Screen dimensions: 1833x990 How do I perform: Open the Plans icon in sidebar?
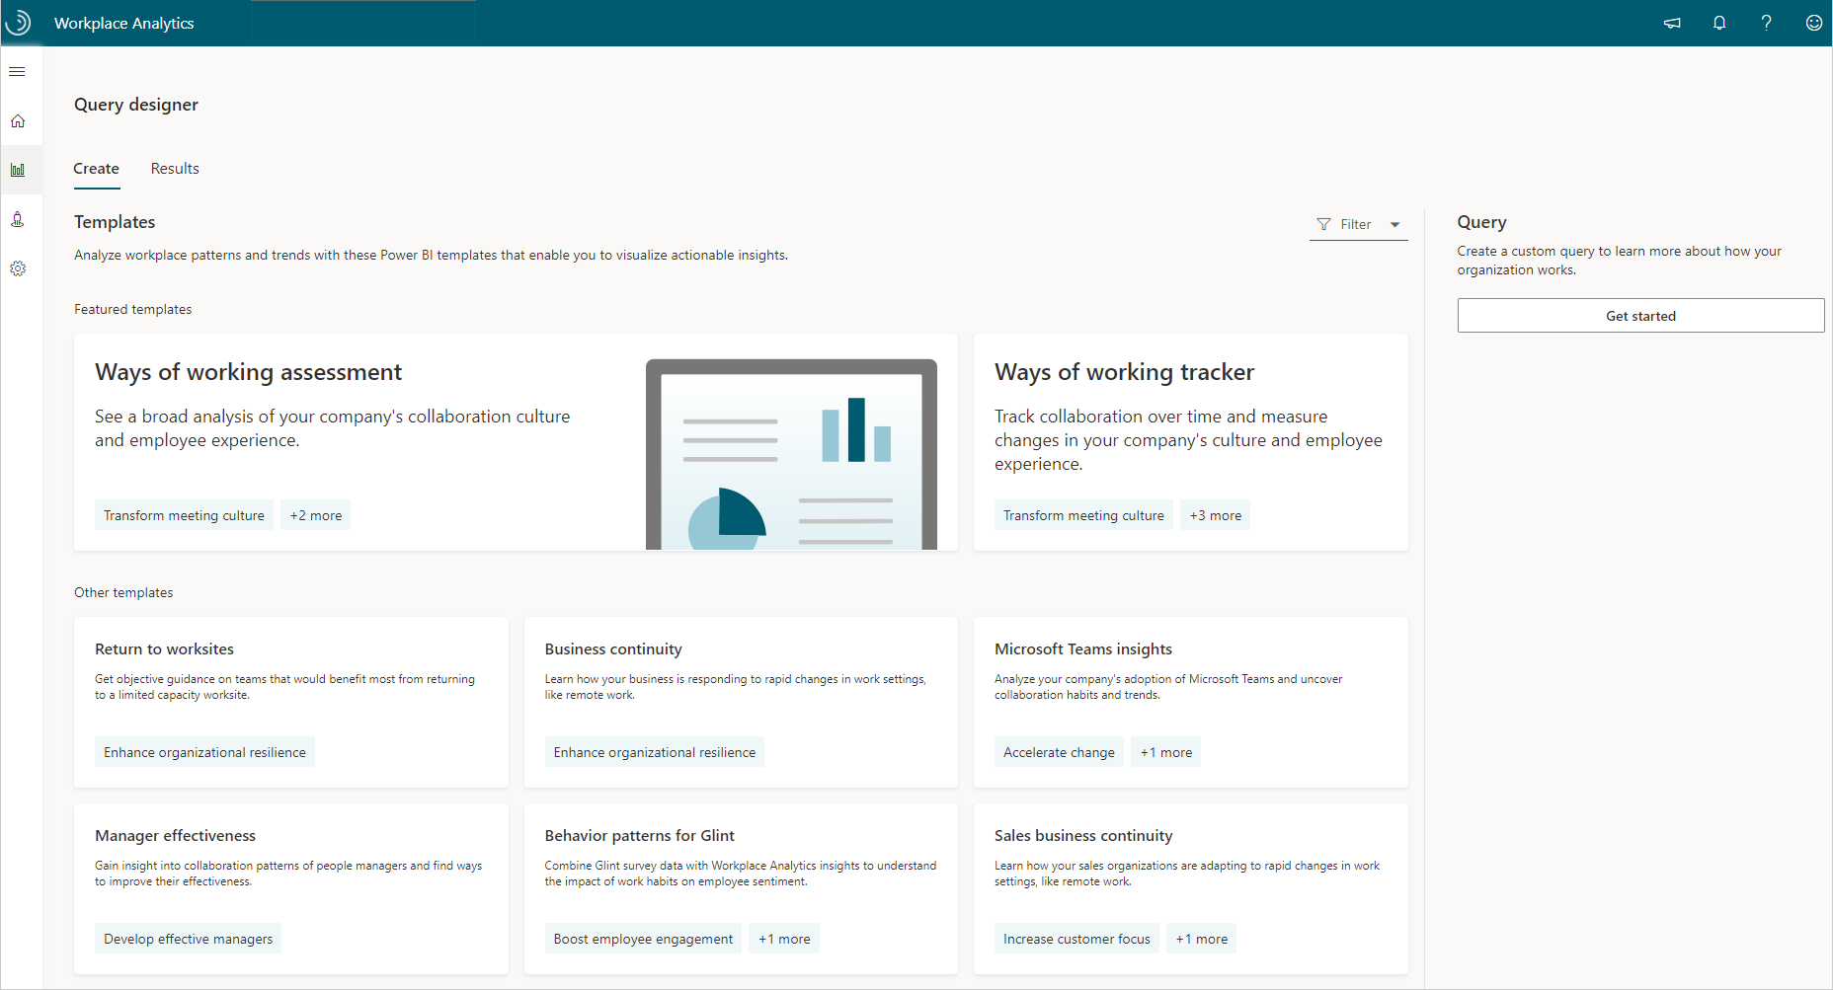coord(18,219)
